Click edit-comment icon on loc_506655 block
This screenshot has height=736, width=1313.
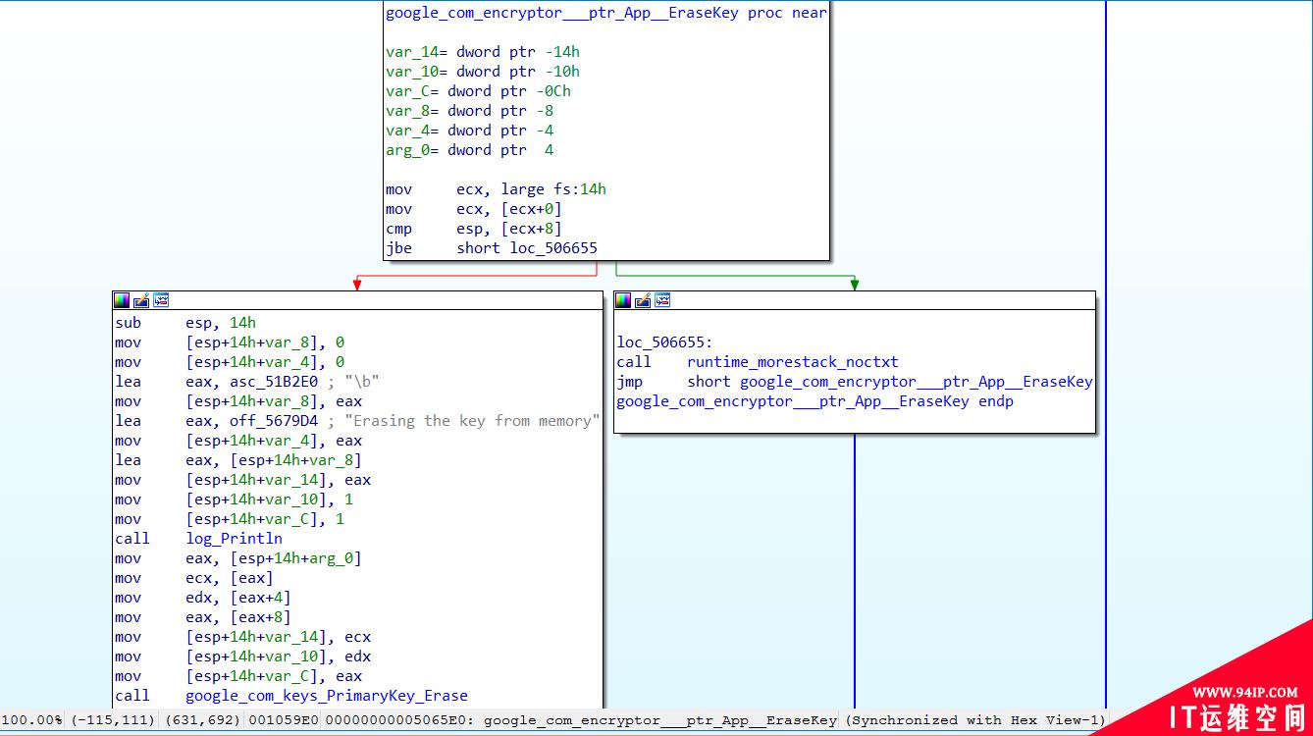click(x=643, y=300)
